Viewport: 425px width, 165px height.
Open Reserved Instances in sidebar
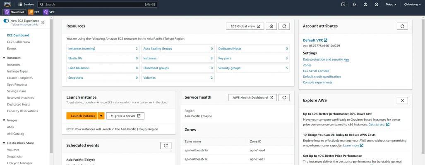20,98
